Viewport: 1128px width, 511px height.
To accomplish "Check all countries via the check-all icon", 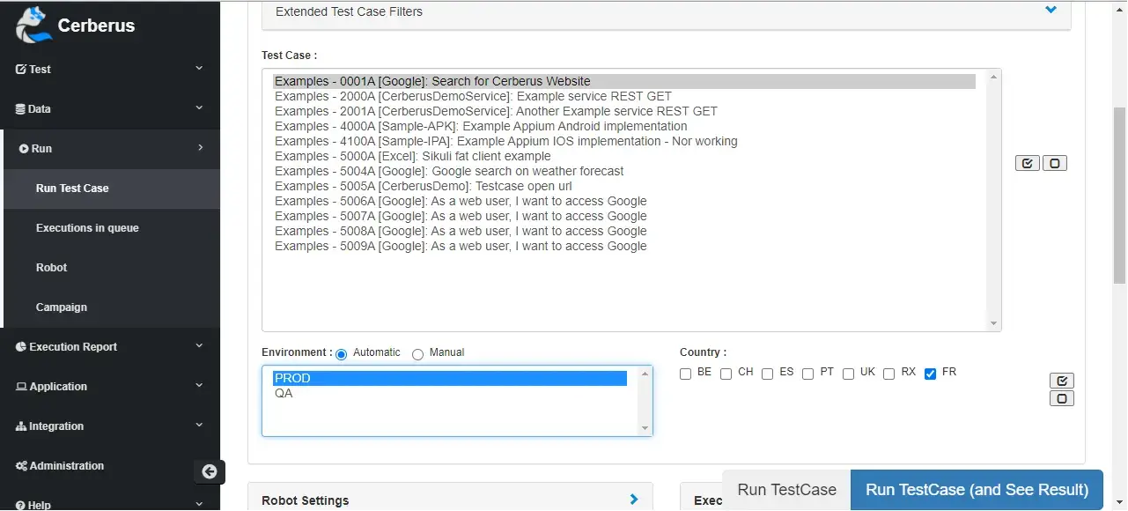I will click(1061, 380).
